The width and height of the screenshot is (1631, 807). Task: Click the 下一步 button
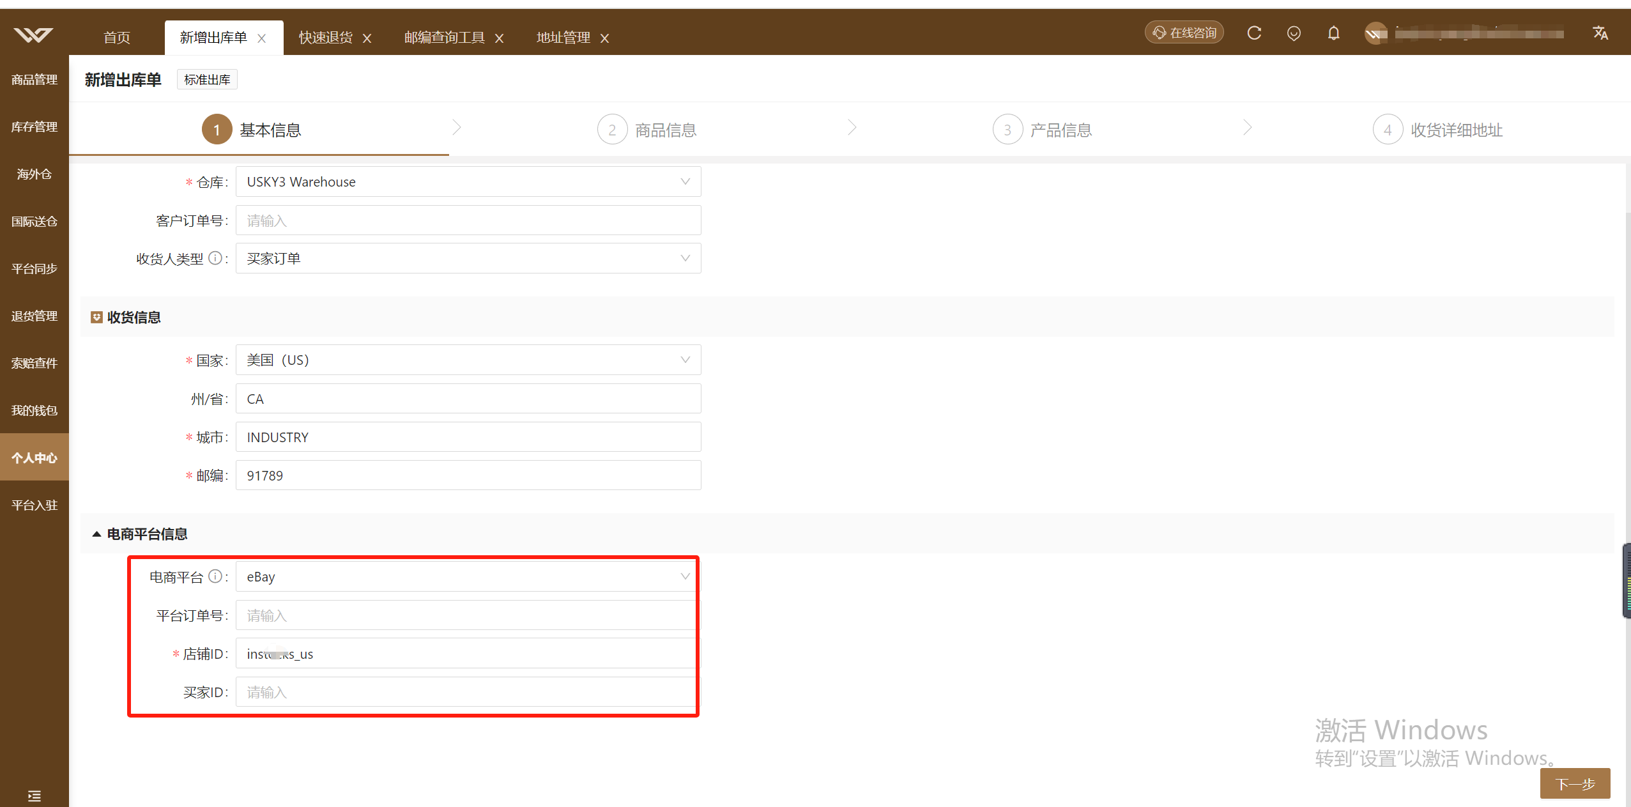[1575, 783]
